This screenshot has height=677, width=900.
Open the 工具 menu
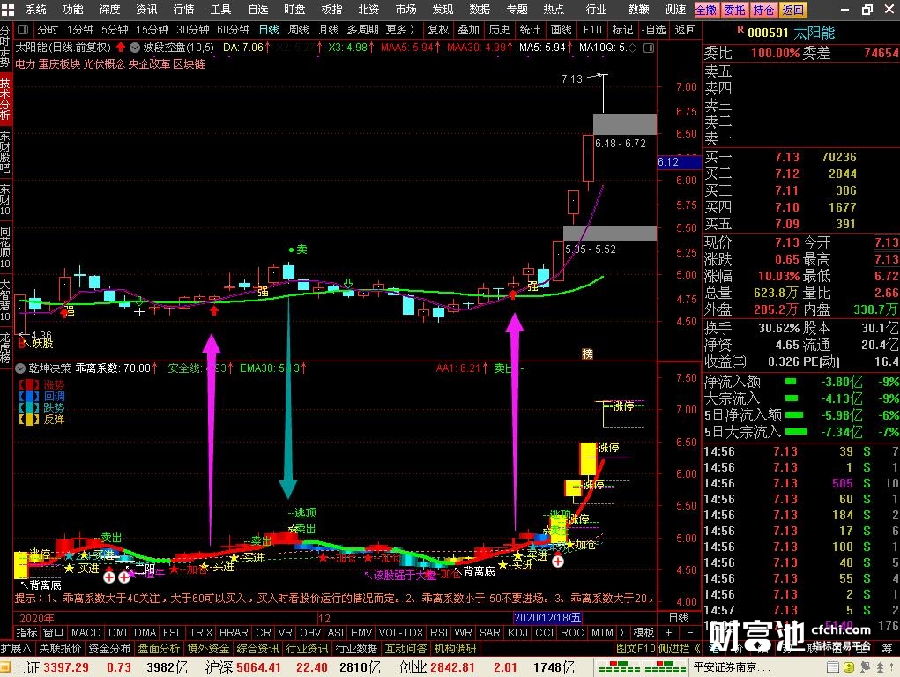point(220,9)
